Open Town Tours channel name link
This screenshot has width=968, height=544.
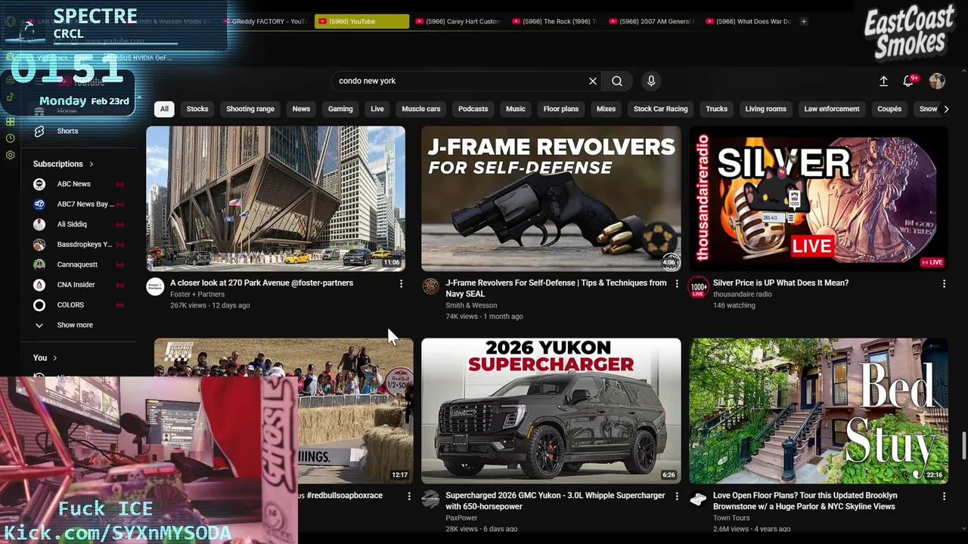pos(731,518)
